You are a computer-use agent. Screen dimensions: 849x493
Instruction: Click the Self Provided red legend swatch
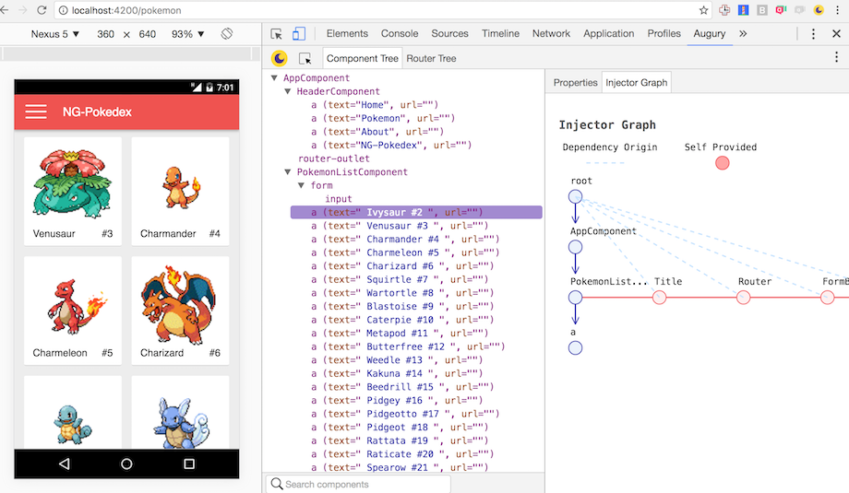tap(723, 163)
